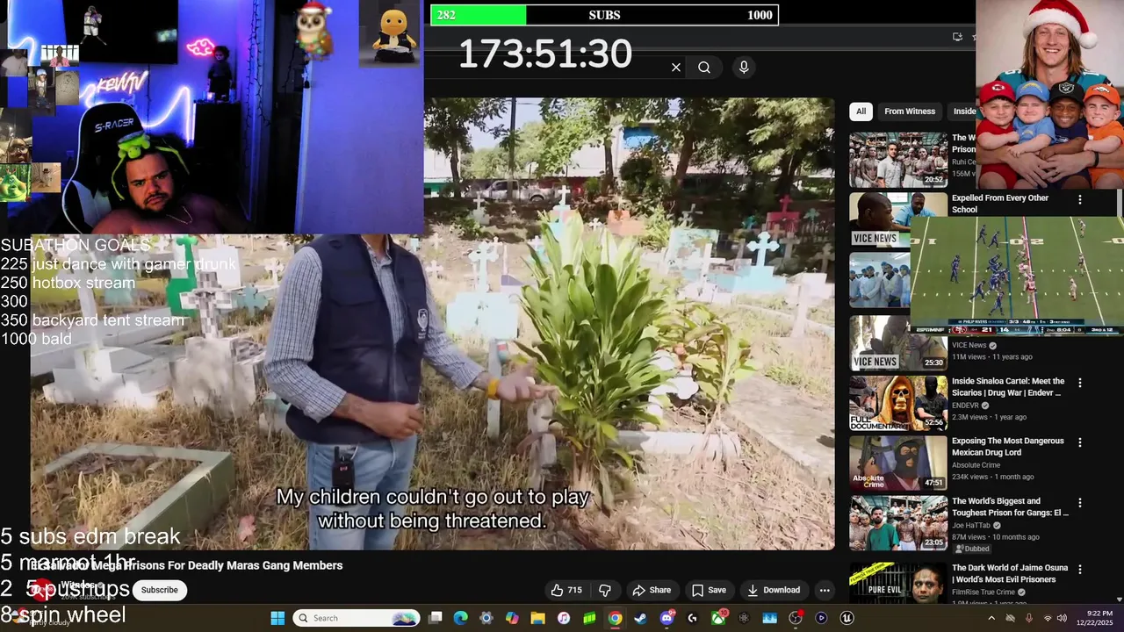Open OBS Studio from the taskbar
This screenshot has width=1124, height=632.
[796, 618]
